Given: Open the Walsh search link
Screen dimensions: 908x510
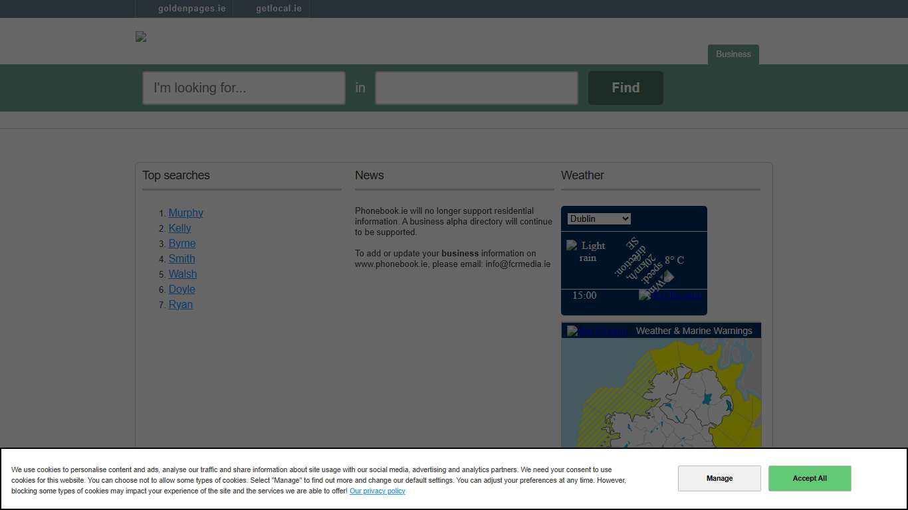Looking at the screenshot, I should coord(182,274).
